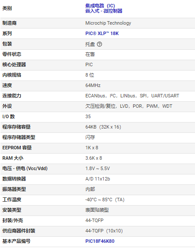The width and height of the screenshot is (195, 248).
Task: Select the 3.6K x 8 RAM size value
Action: (x=94, y=158)
